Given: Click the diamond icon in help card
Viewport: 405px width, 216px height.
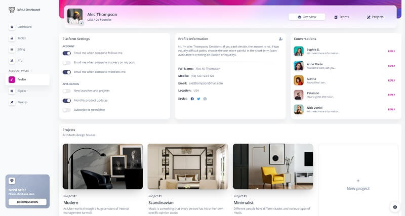Looking at the screenshot, I should pyautogui.click(x=12, y=181).
